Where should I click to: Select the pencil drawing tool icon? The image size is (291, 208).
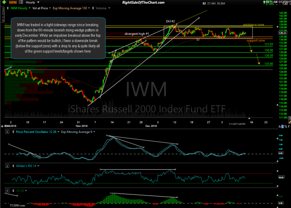(x=290, y=122)
